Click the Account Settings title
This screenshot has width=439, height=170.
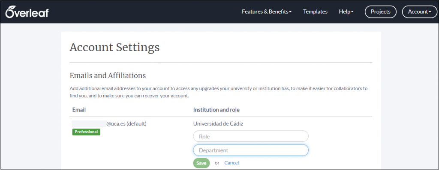[x=114, y=47]
